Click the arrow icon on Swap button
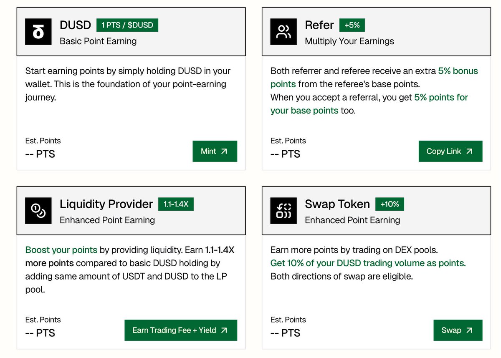Viewport: 501px width, 358px height. pyautogui.click(x=469, y=330)
